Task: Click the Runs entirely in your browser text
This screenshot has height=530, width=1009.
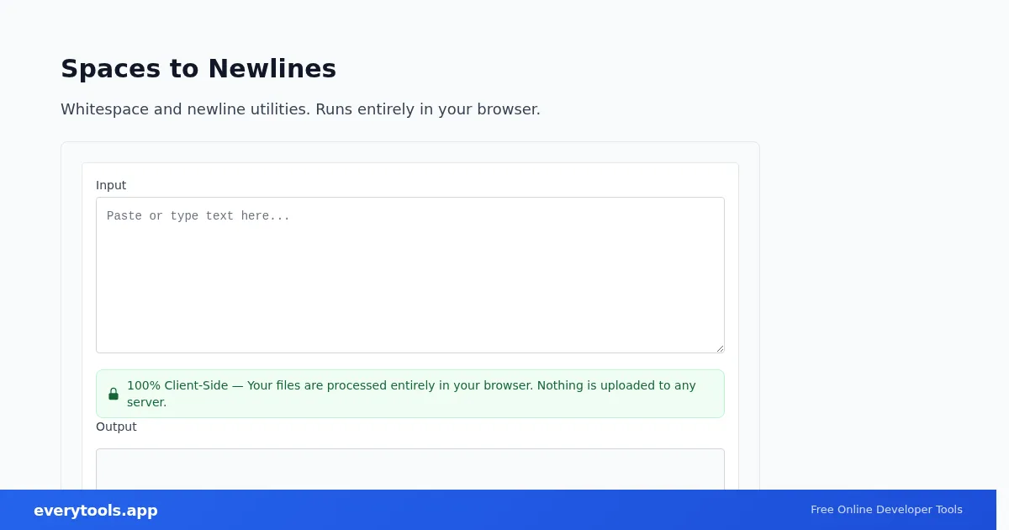Action: point(428,109)
